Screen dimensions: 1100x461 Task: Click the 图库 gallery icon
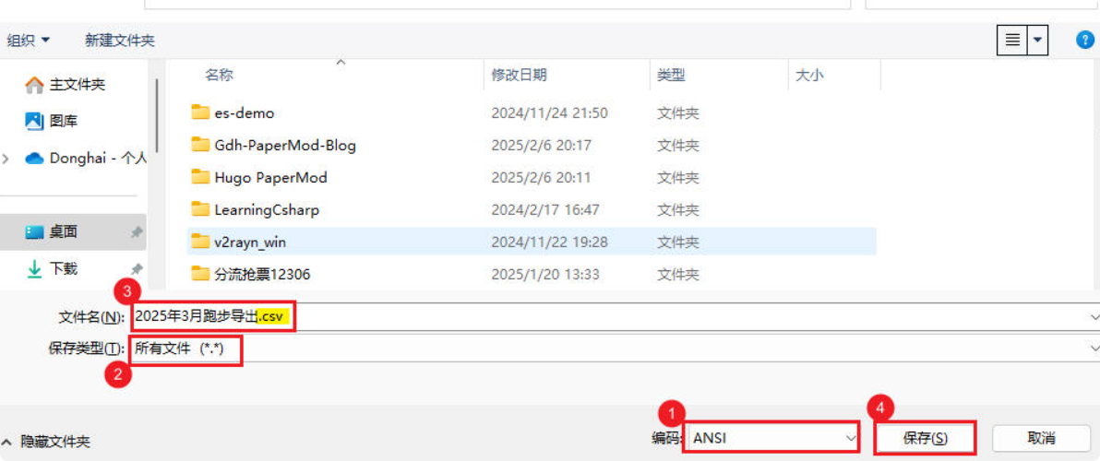click(x=34, y=121)
